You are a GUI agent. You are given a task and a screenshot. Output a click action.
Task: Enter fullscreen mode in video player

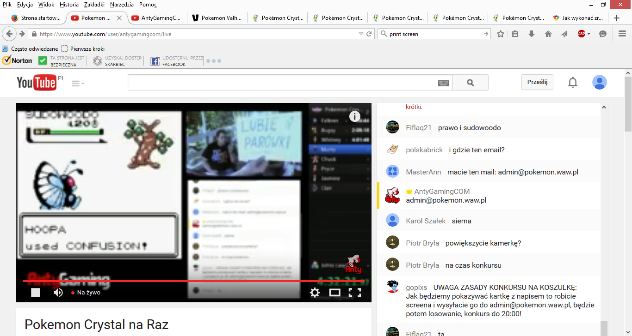354,293
